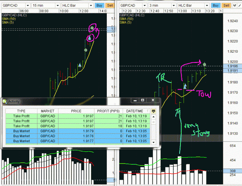Click the Sell button in the 15 min chart
The image size is (242, 186).
point(110,5)
